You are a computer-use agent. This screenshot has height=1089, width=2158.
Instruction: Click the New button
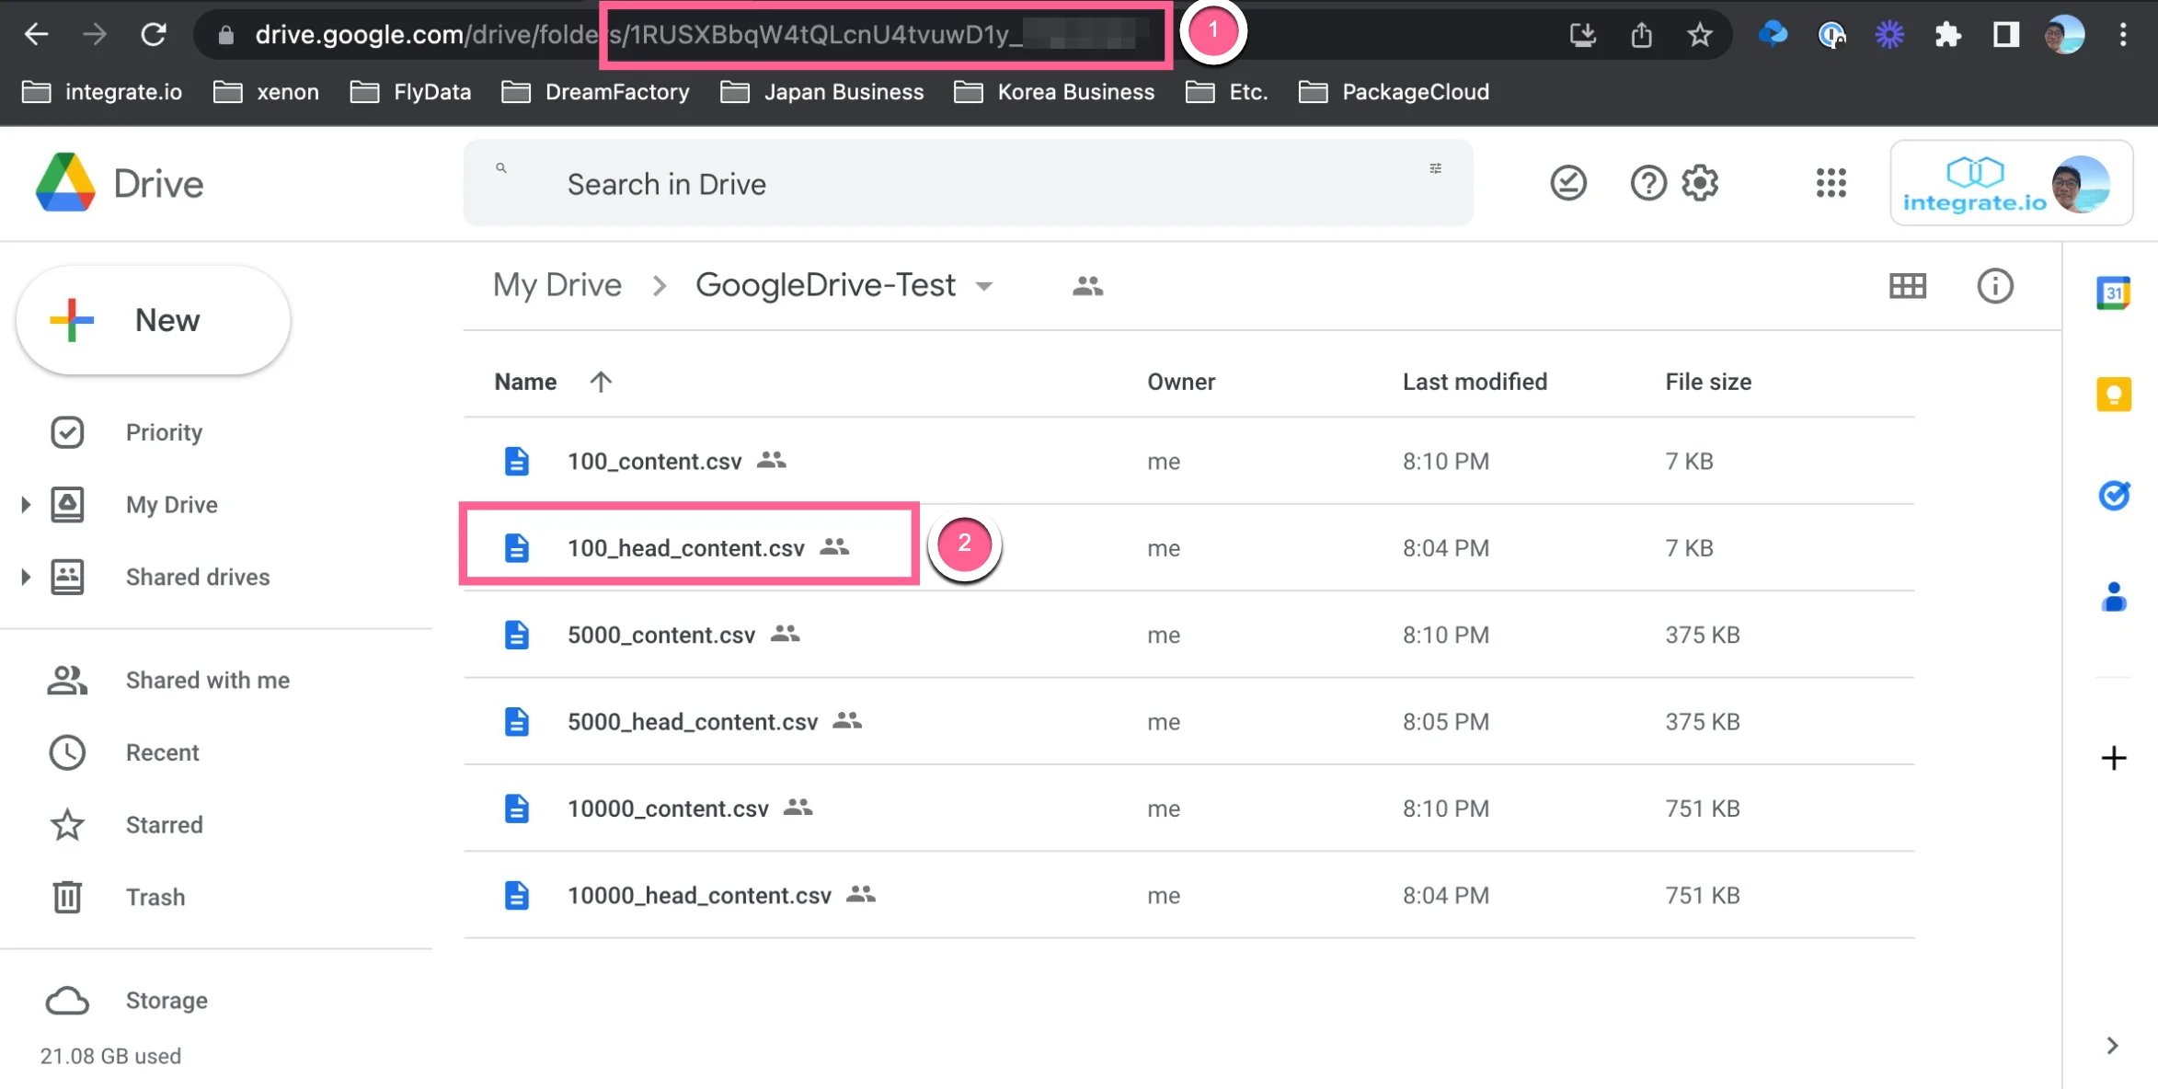pyautogui.click(x=153, y=320)
